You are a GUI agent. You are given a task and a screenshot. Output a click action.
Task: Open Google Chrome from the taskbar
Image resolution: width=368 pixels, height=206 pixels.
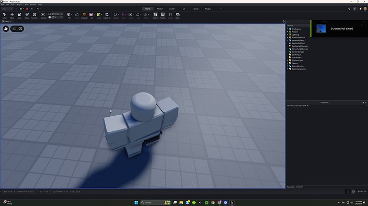[213, 202]
